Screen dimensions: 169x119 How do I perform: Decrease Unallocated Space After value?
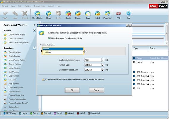coord(103,71)
